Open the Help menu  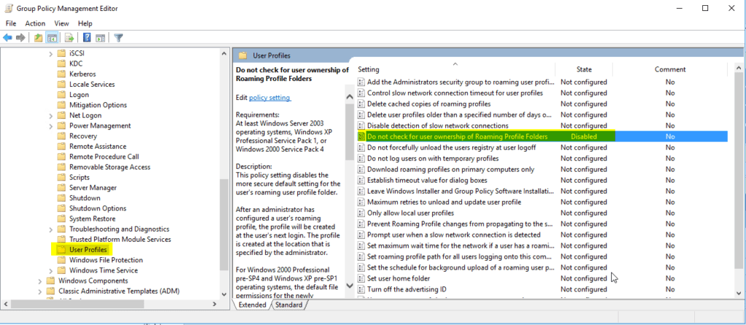point(85,23)
